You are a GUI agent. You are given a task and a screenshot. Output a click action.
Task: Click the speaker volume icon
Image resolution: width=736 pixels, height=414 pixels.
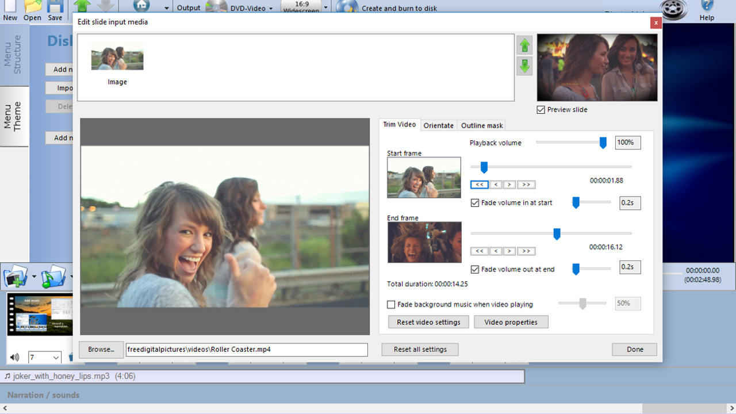[x=14, y=357]
